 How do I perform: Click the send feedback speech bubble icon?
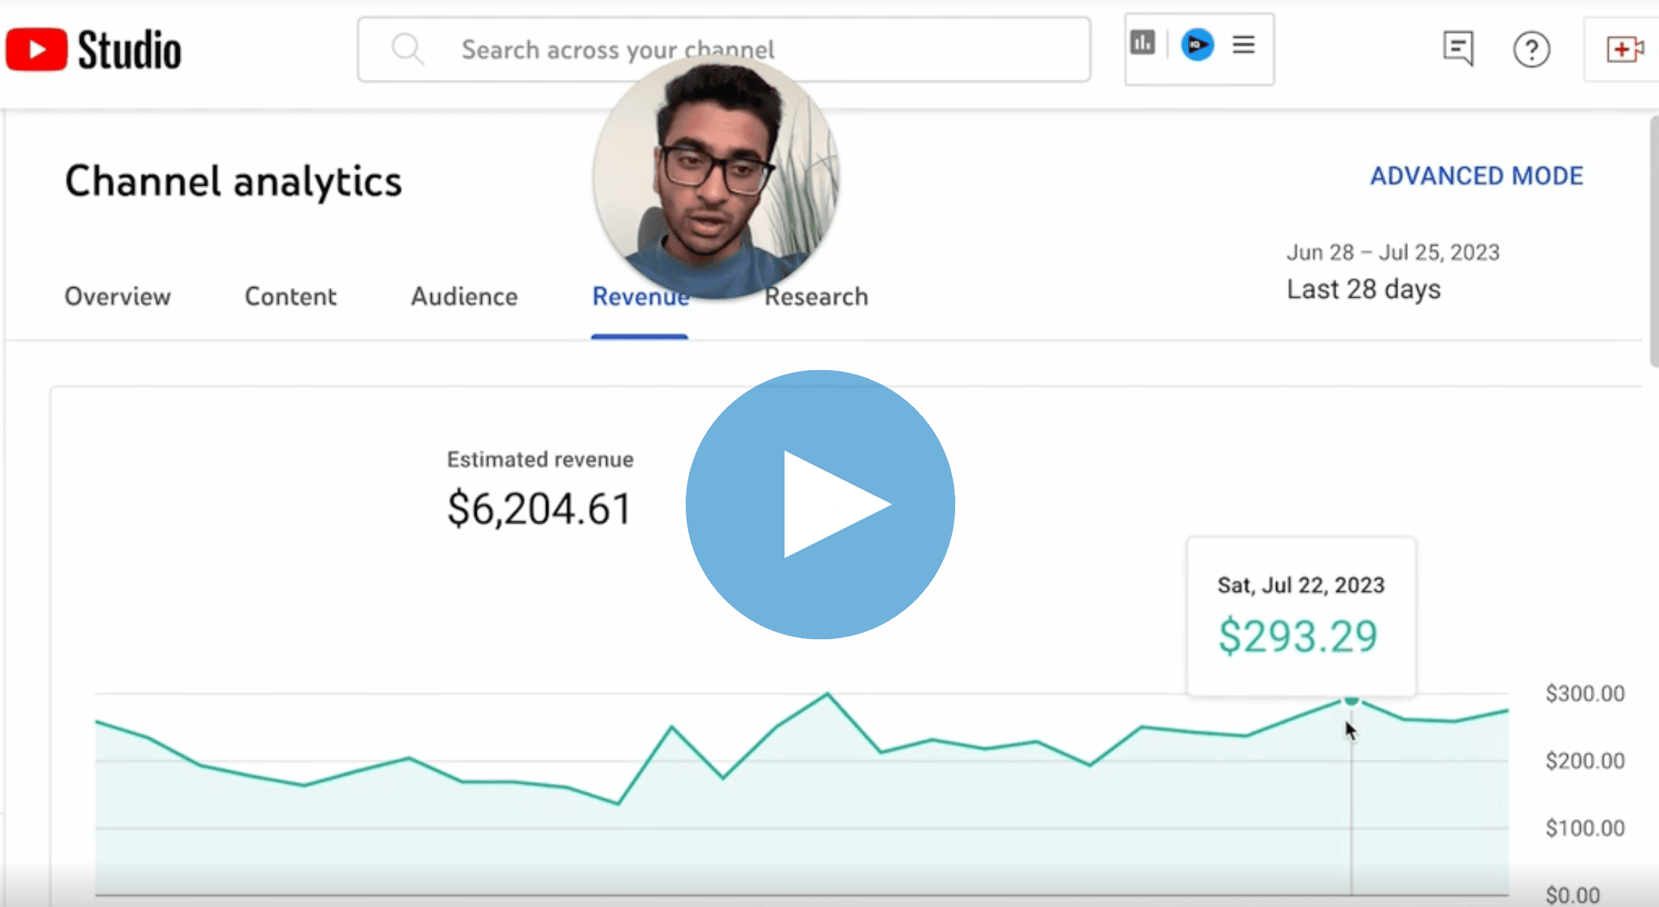coord(1457,48)
